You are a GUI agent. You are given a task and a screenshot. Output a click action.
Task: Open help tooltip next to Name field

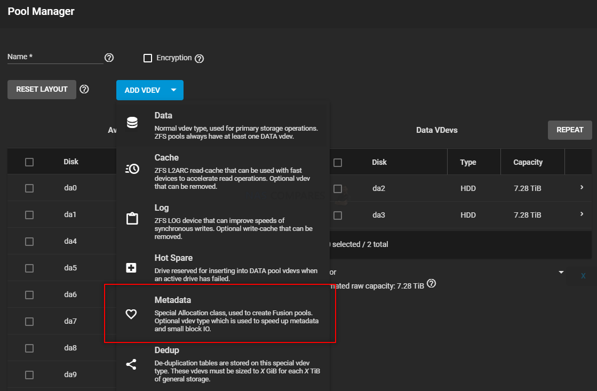[109, 58]
